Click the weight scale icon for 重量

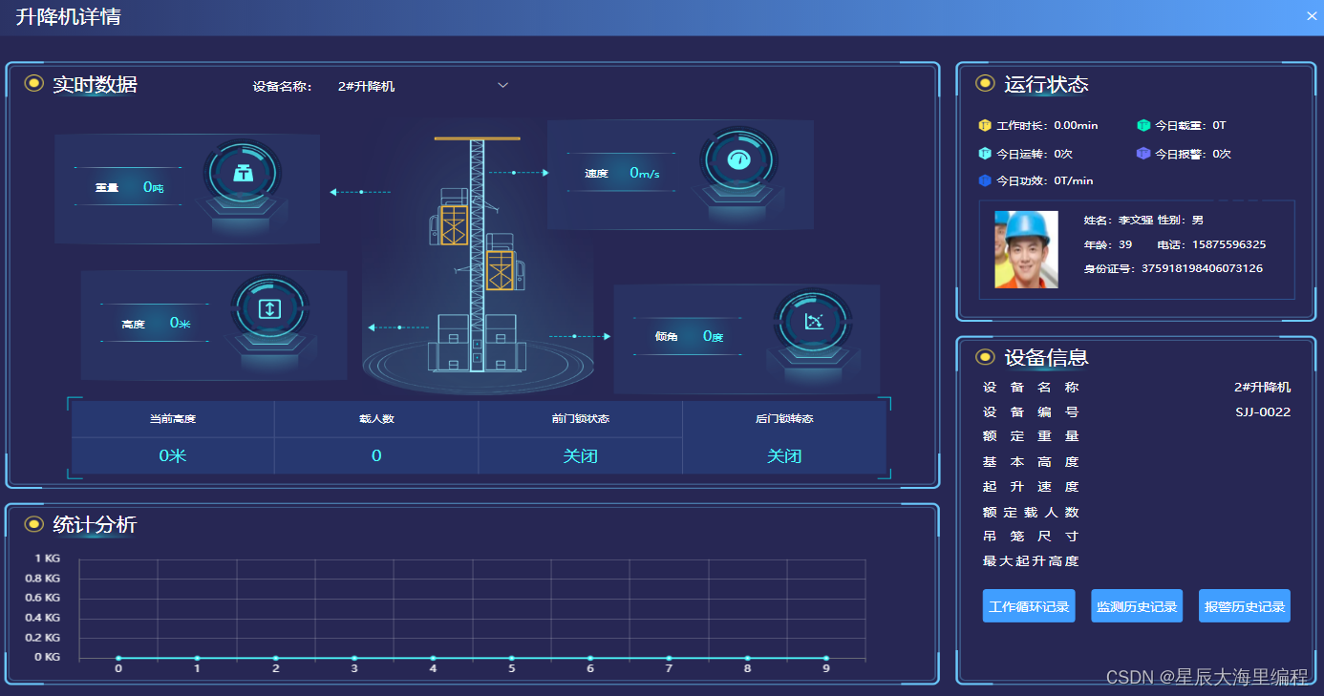tap(242, 175)
